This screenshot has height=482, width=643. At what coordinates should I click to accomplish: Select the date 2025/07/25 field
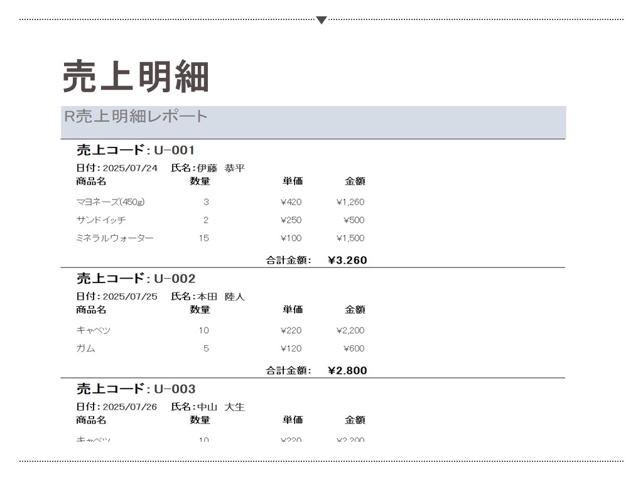click(130, 296)
